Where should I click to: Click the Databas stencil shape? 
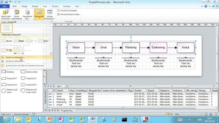tap(8, 72)
